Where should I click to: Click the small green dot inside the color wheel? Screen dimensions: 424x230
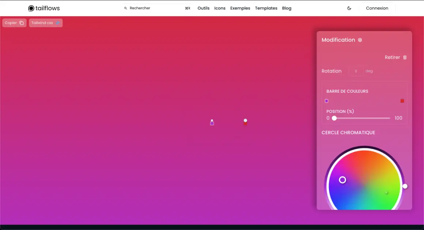[386, 192]
